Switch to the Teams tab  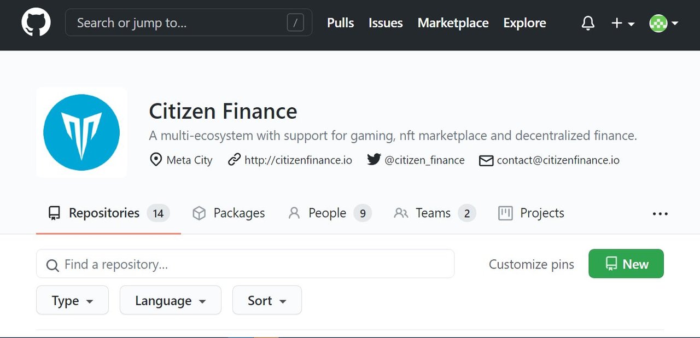(x=435, y=213)
